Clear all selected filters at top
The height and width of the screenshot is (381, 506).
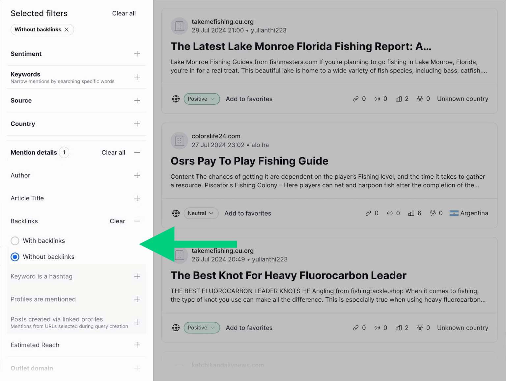(x=124, y=14)
